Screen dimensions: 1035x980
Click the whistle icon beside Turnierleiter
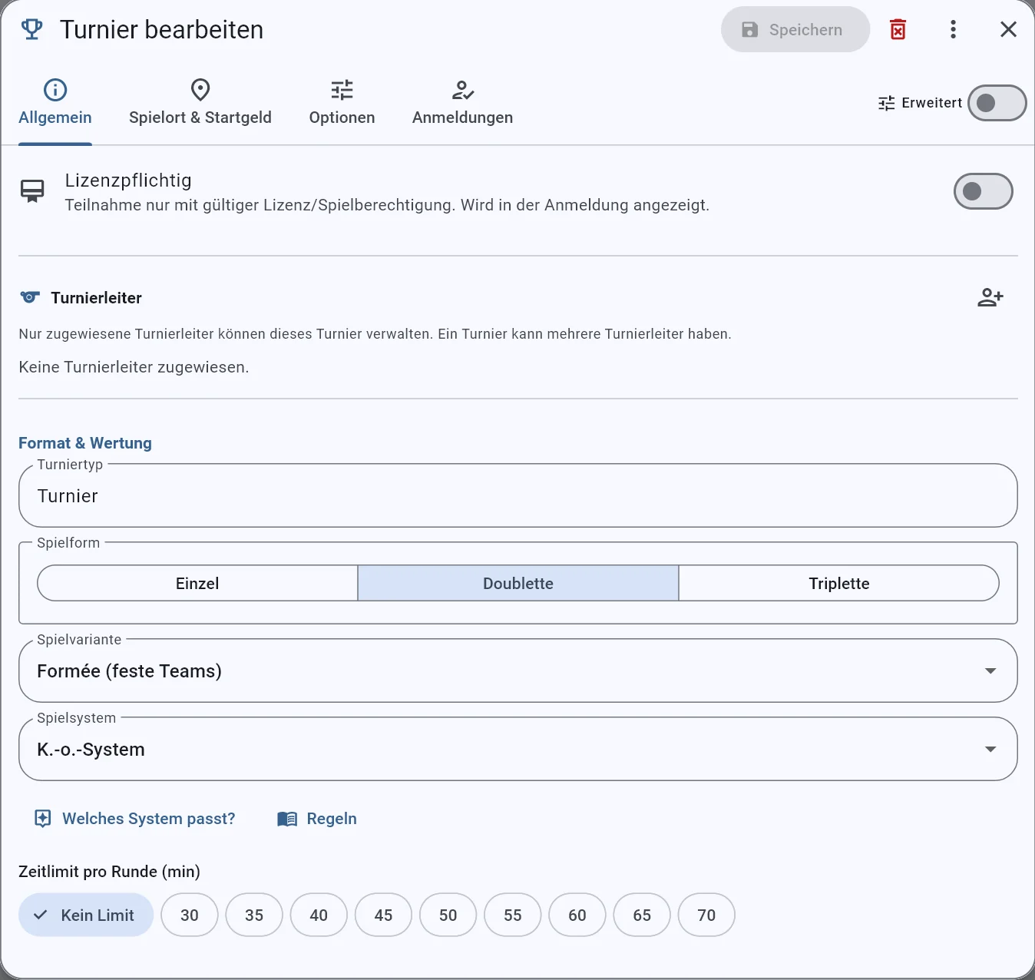coord(30,297)
